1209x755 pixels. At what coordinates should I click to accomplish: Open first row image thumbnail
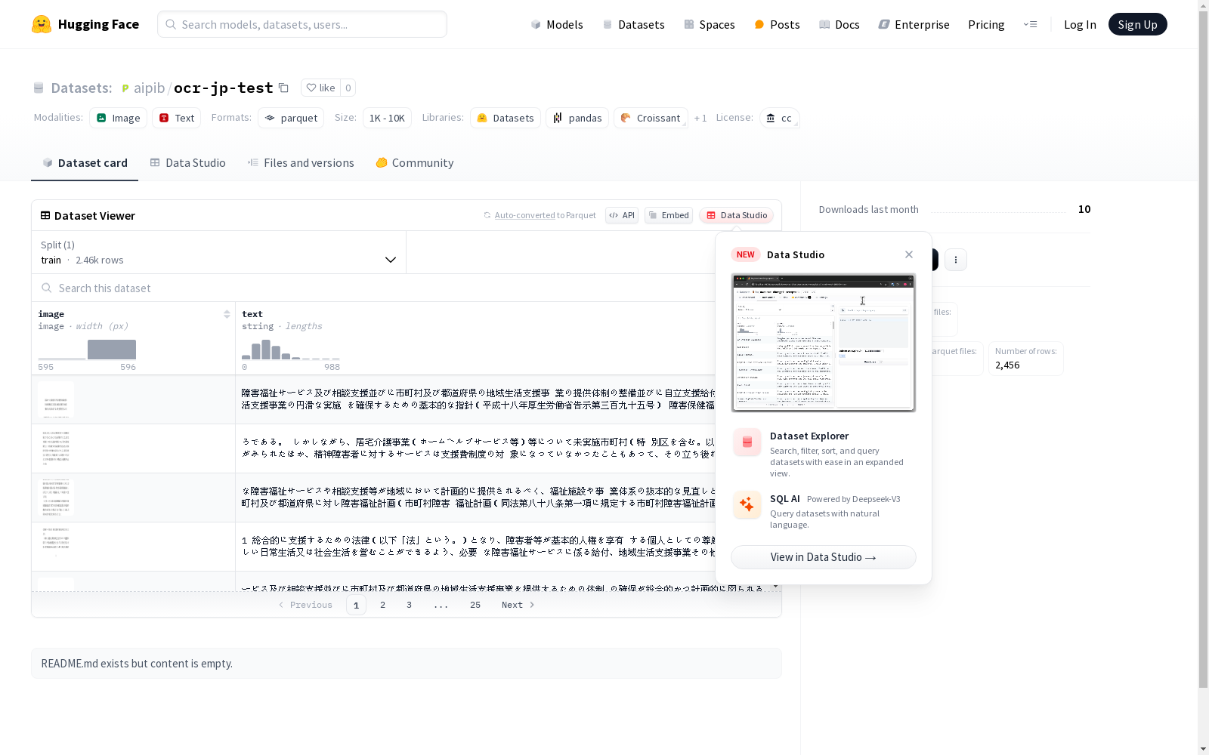tap(55, 400)
